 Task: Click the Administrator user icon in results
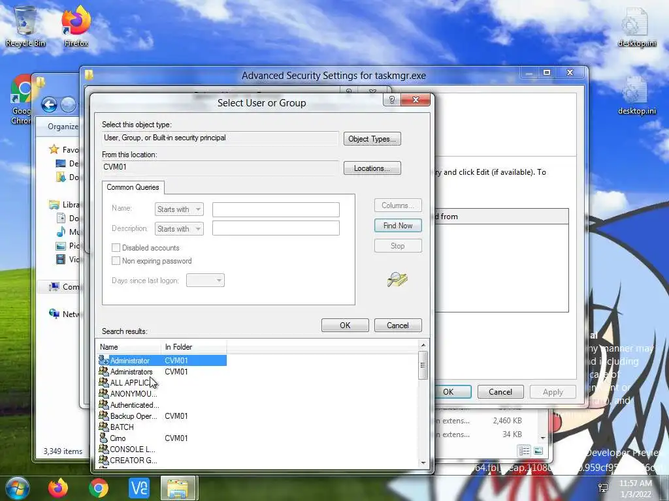point(104,360)
